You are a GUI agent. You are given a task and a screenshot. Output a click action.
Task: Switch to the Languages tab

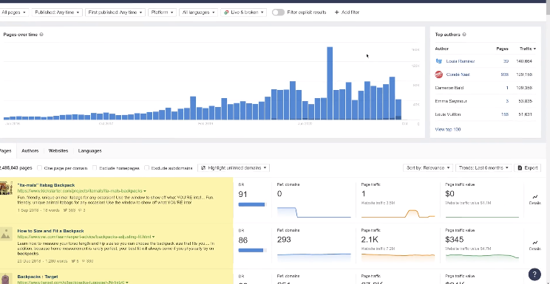click(89, 150)
